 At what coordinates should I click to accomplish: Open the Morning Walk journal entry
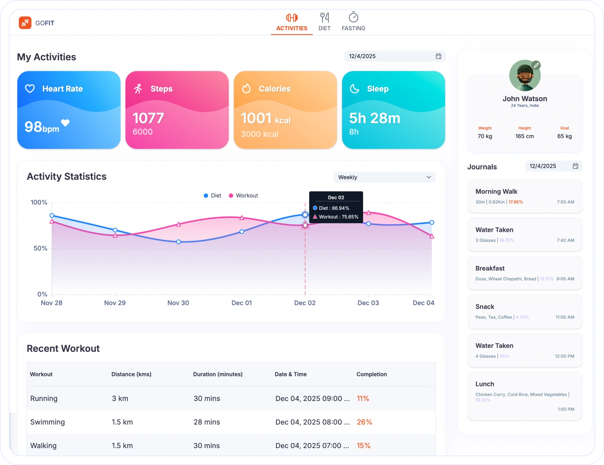point(525,196)
